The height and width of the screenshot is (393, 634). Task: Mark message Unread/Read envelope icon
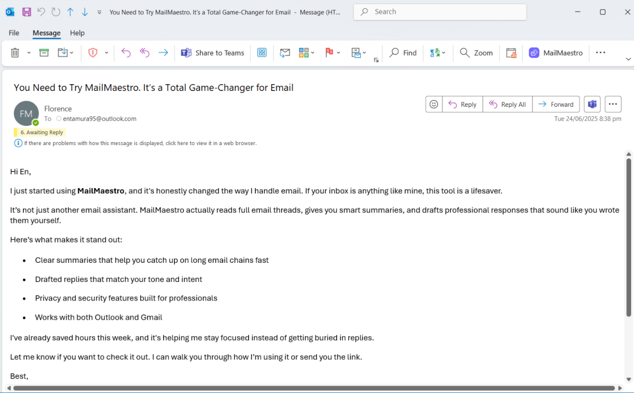tap(285, 53)
